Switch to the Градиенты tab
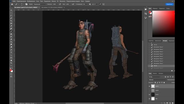 (x=162, y=8)
